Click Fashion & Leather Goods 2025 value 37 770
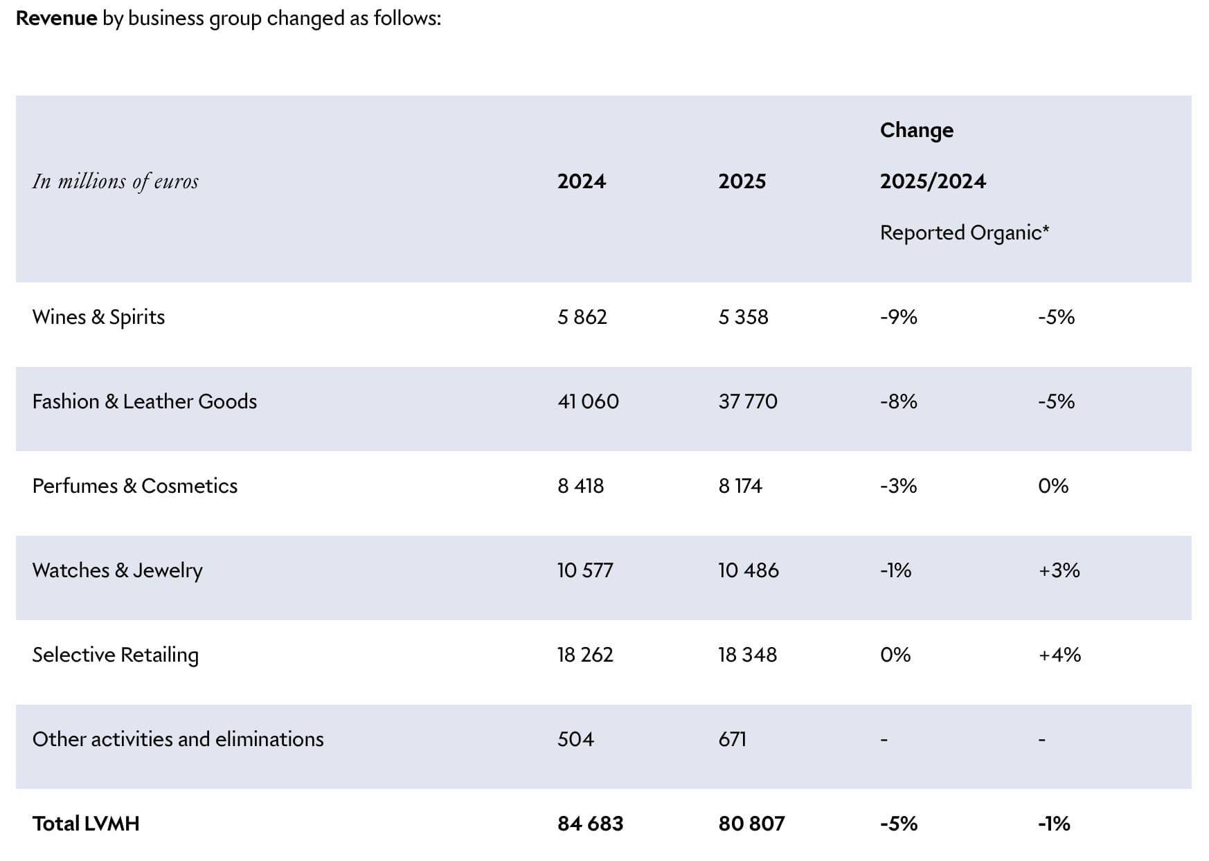 point(747,401)
